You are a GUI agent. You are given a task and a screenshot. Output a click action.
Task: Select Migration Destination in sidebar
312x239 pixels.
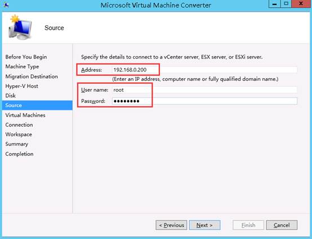pyautogui.click(x=32, y=76)
